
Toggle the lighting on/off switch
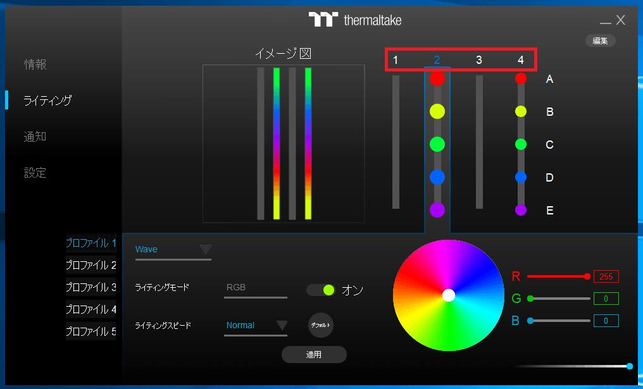pos(321,290)
